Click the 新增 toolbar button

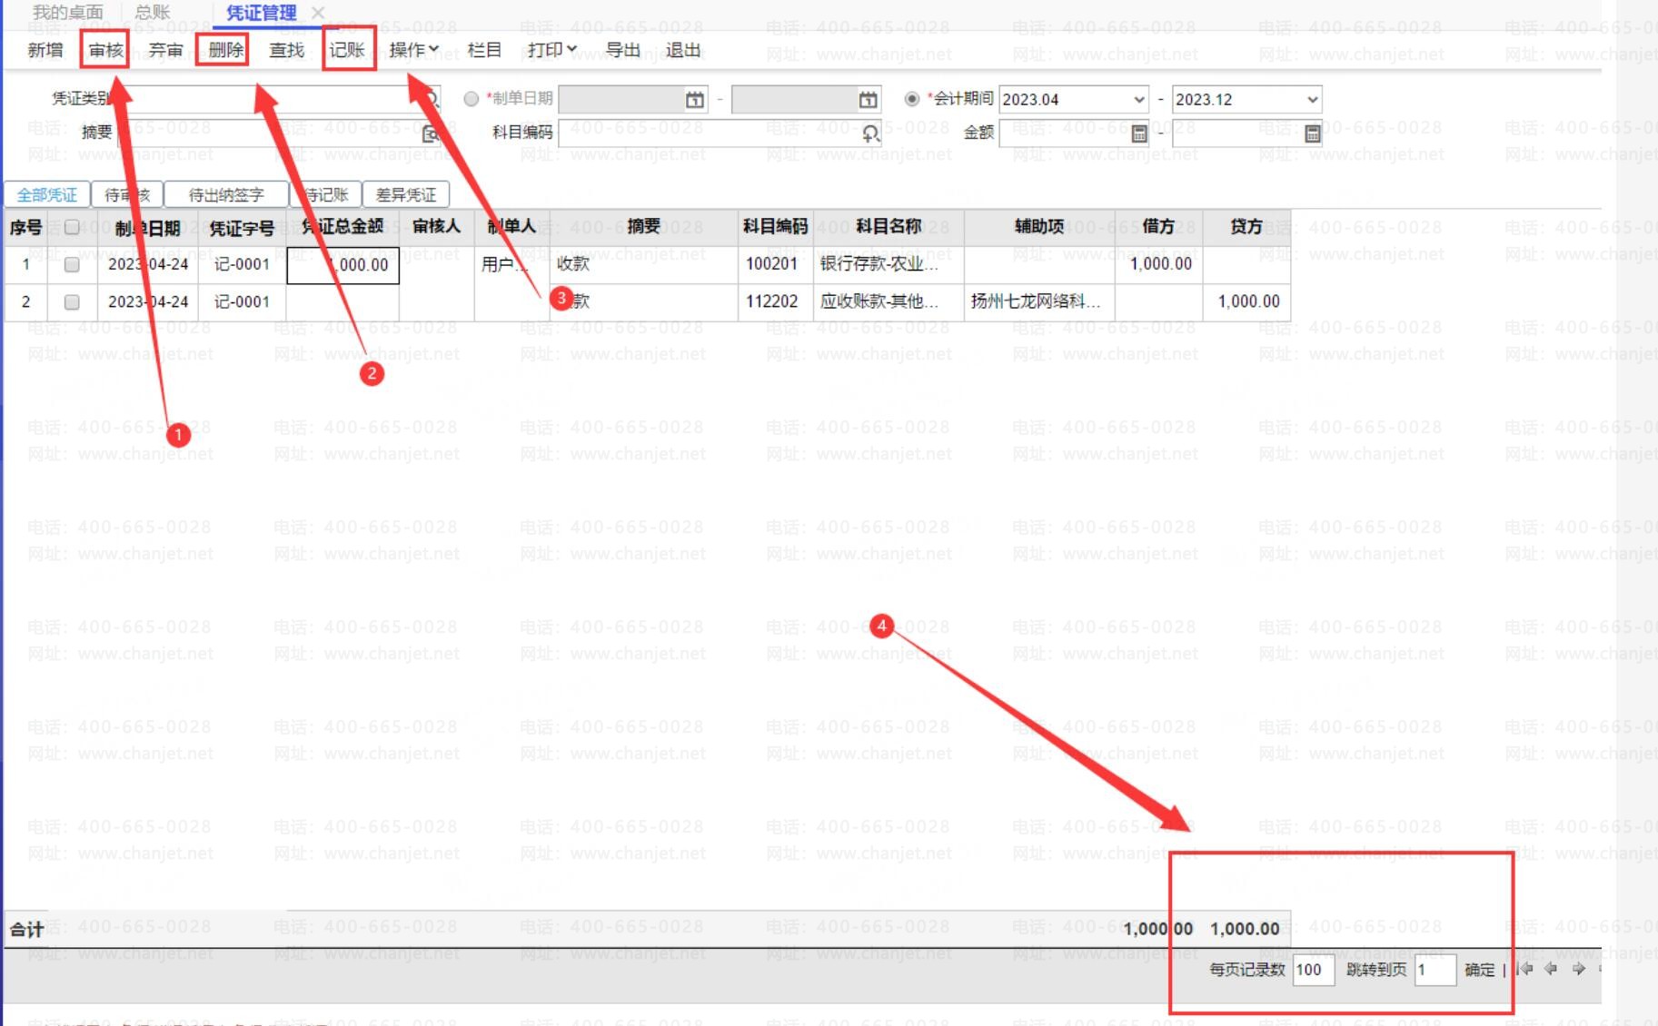tap(45, 50)
